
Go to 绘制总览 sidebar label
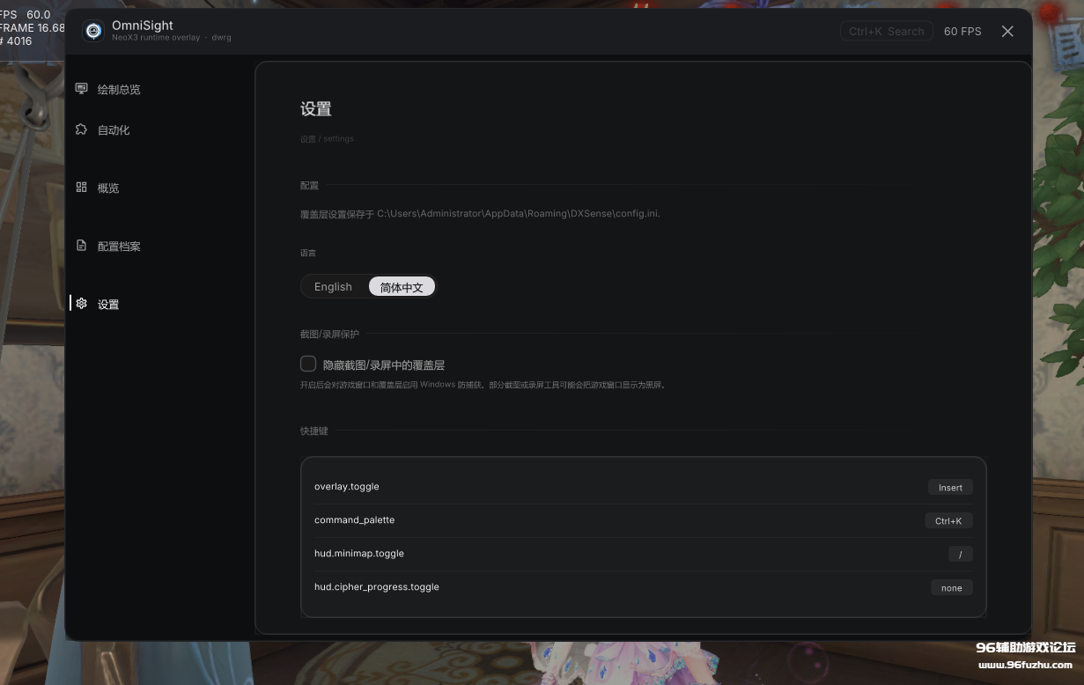point(119,90)
